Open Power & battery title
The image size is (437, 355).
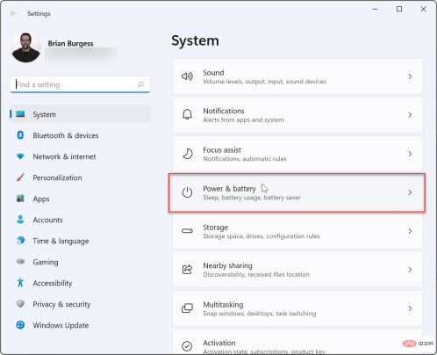229,189
